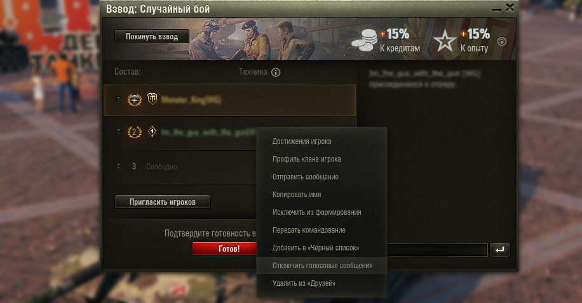Click the shield emblem of first player

(152, 99)
